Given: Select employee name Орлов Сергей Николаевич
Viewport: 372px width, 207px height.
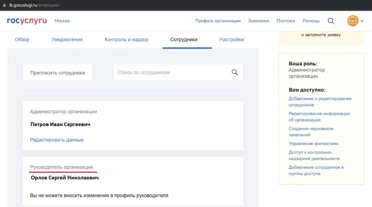Looking at the screenshot, I should point(64,178).
